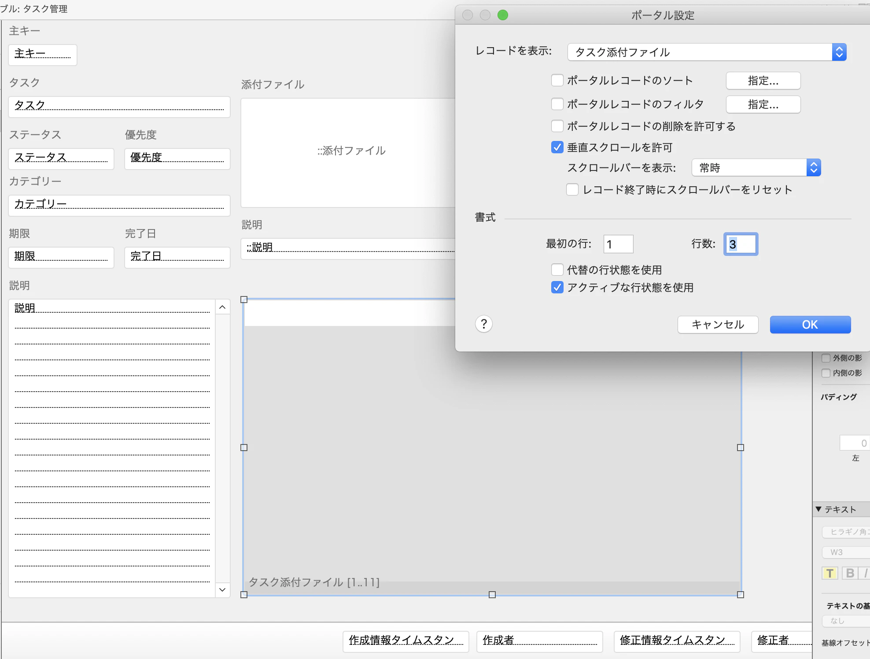Open the スクロールバーを表示 dropdown

(x=756, y=168)
